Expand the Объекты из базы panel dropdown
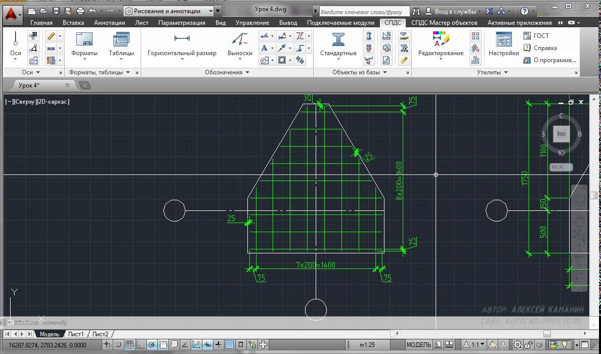The width and height of the screenshot is (601, 354). point(360,72)
